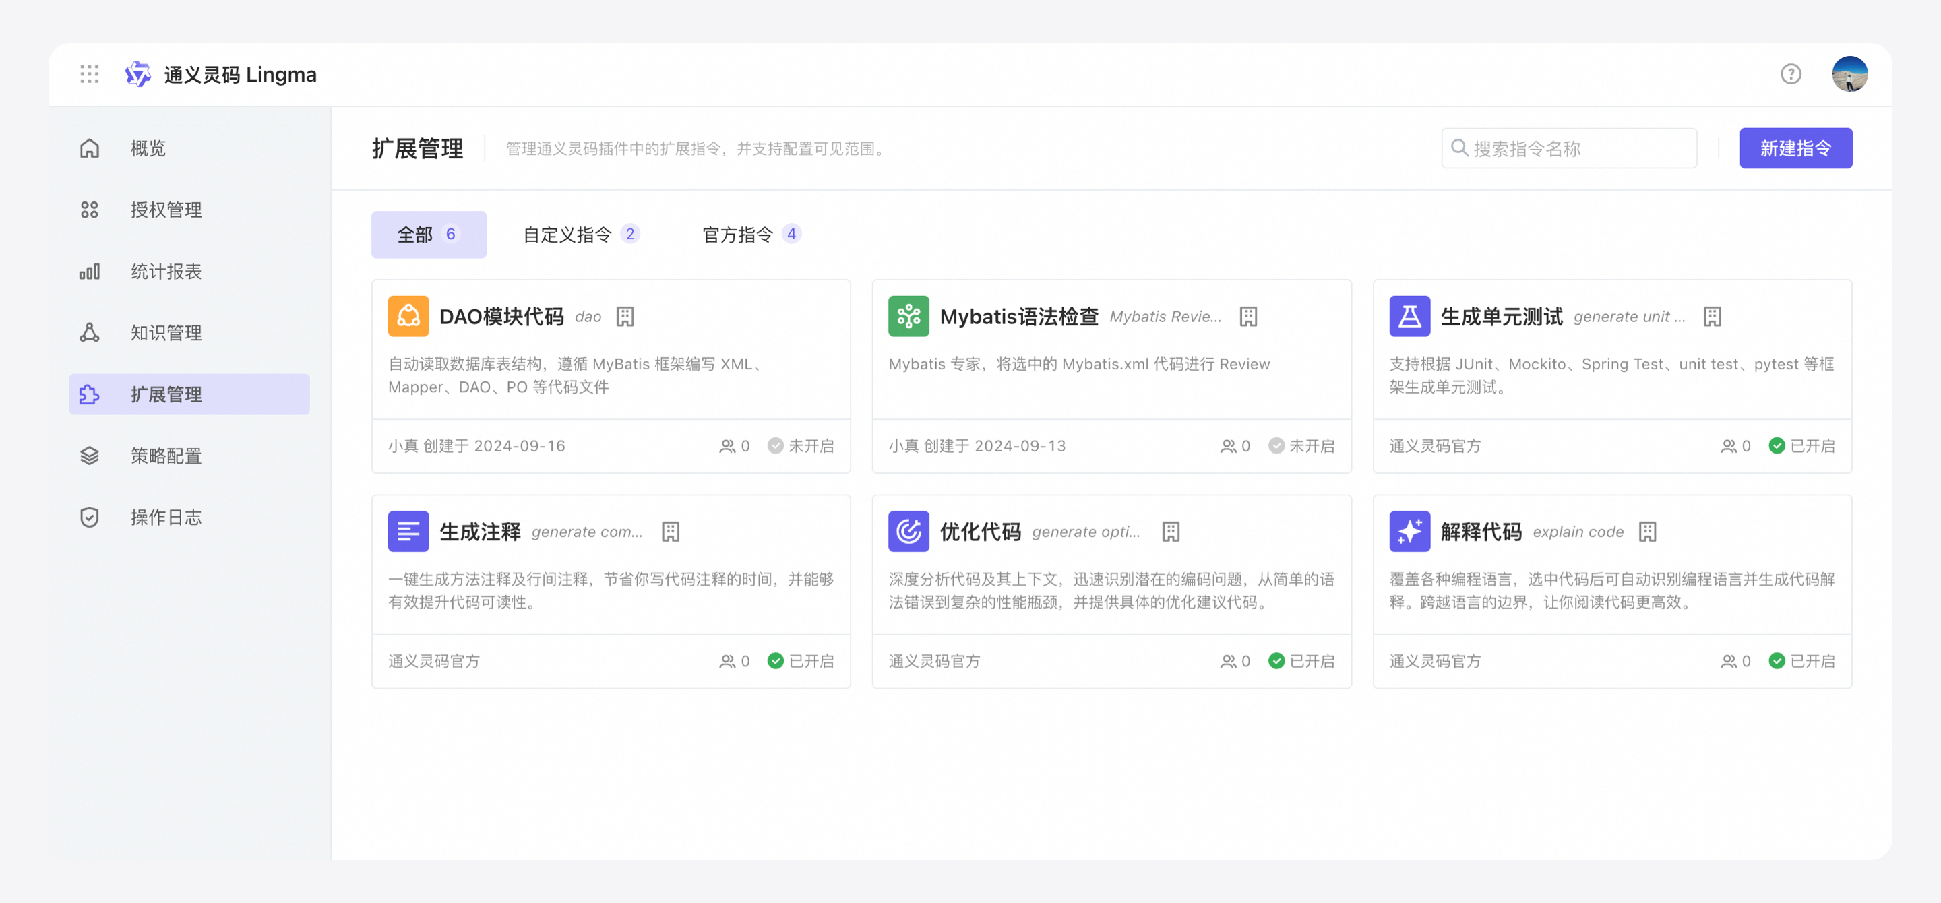1941x903 pixels.
Task: Click building icon beside 解释代码
Action: point(1647,532)
